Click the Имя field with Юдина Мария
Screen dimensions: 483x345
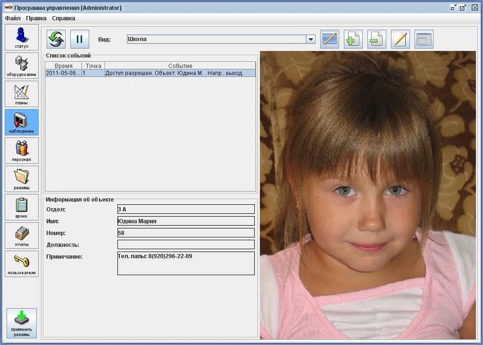click(x=185, y=221)
